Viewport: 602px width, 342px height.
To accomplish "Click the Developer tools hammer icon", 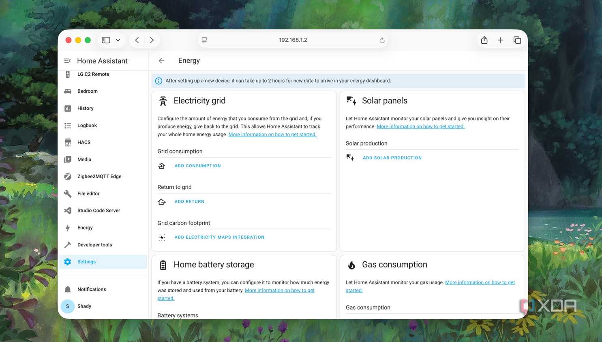I will (68, 245).
